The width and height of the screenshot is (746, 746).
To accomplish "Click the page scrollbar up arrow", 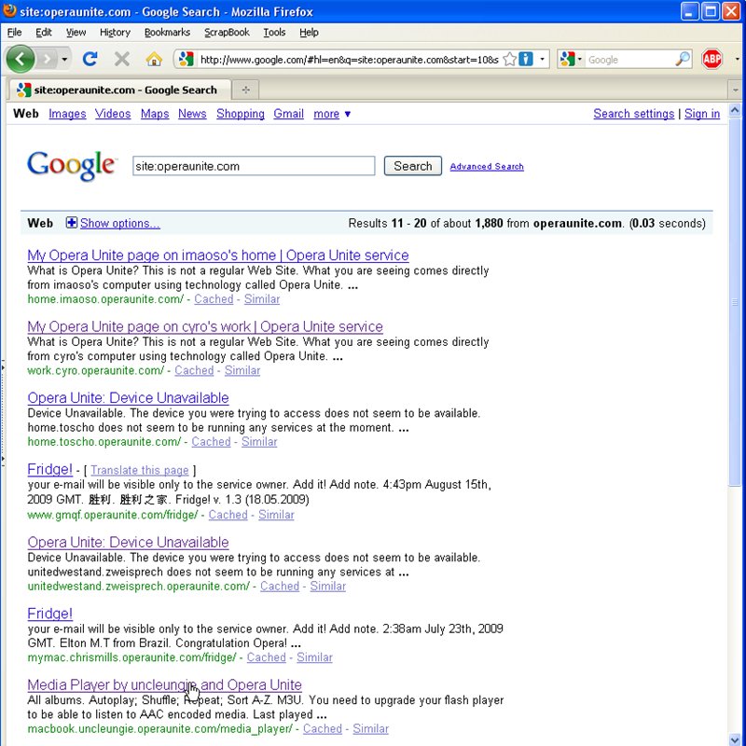I will pos(735,111).
